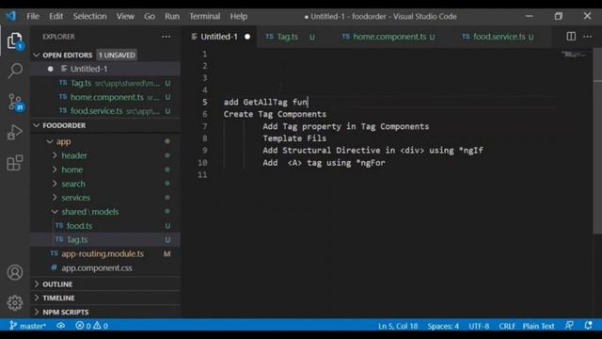
Task: Collapse the FOODORDER folder section
Action: tap(37, 125)
